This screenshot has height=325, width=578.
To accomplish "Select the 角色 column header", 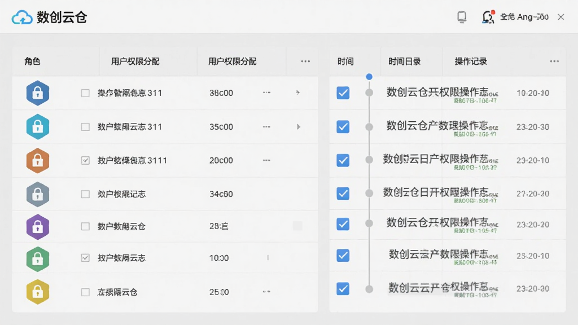I will 32,61.
